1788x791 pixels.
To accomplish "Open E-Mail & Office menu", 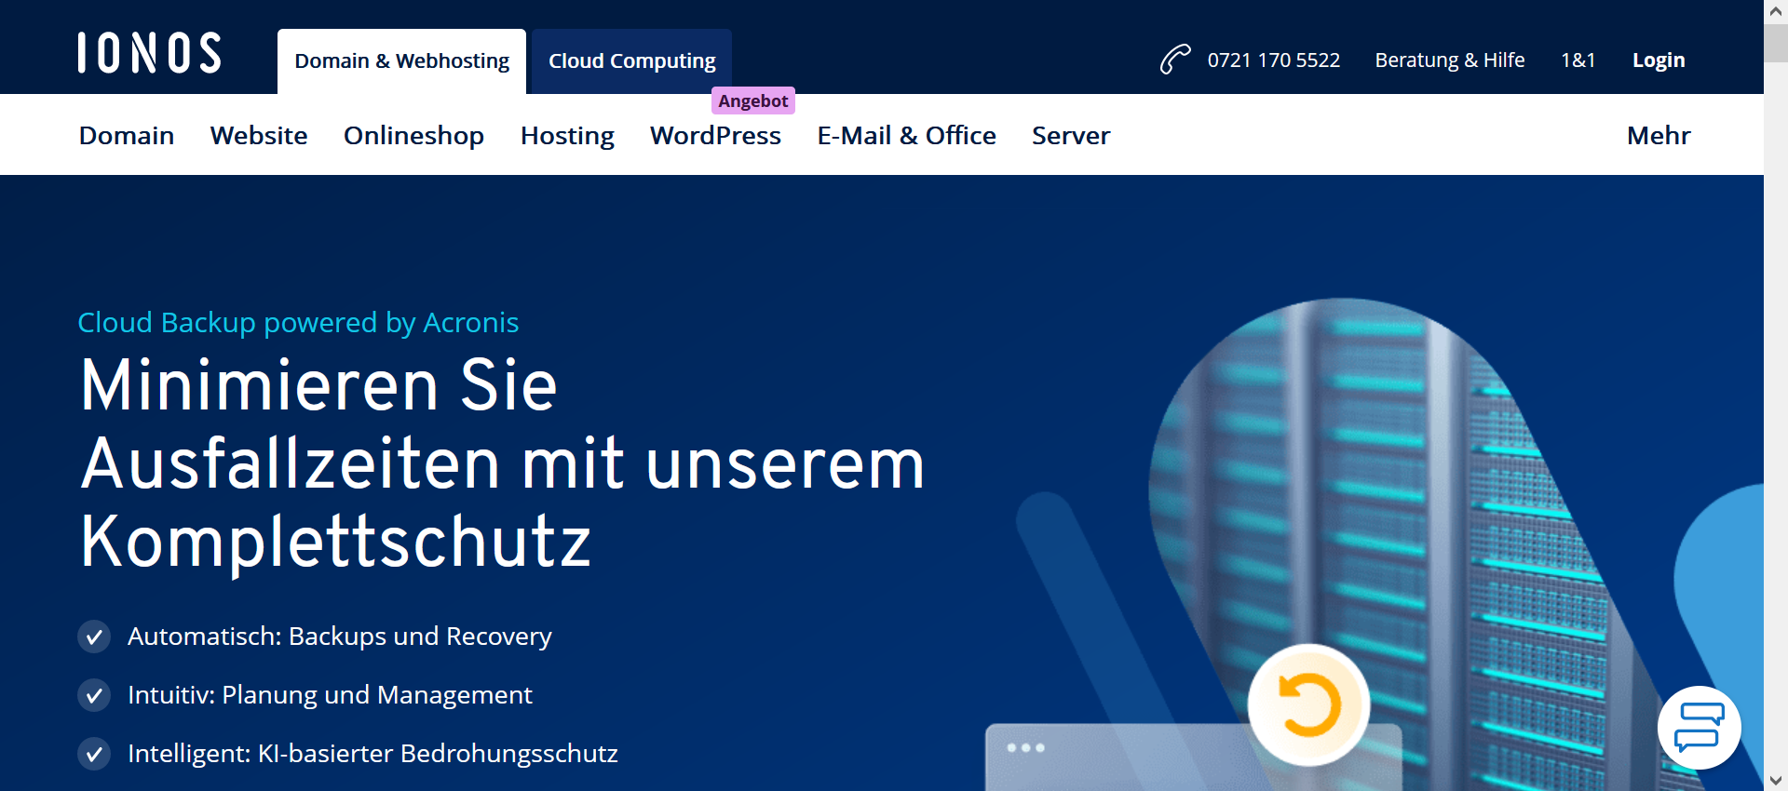I will click(906, 136).
